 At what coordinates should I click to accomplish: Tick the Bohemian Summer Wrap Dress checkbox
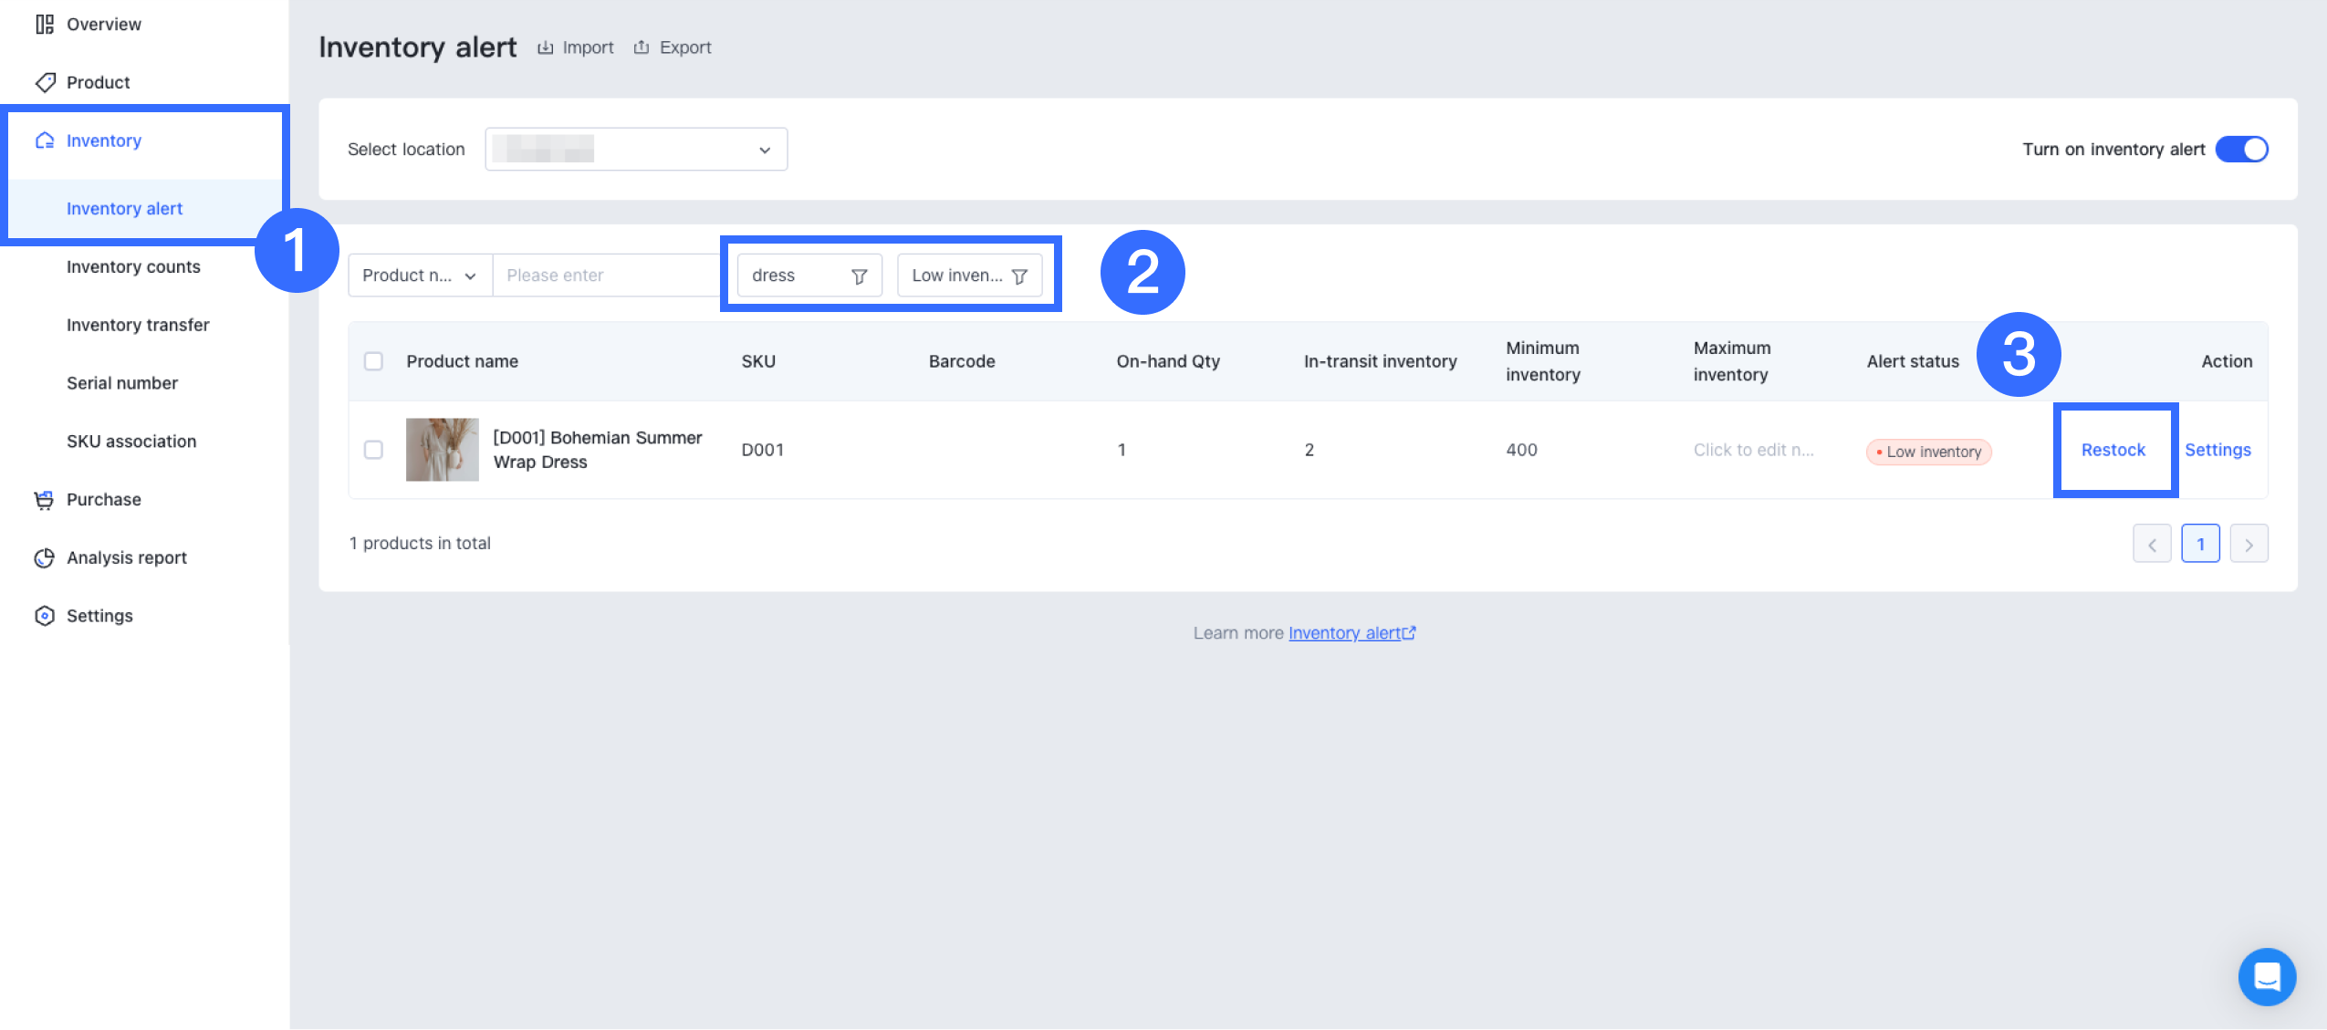373,450
